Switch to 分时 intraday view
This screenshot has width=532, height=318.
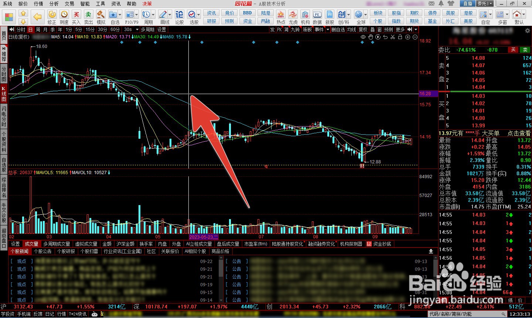tap(21, 30)
